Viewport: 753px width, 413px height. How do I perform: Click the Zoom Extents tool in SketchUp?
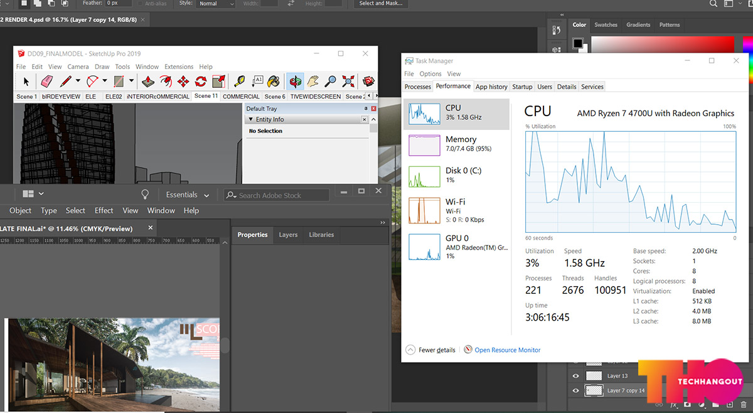[348, 81]
